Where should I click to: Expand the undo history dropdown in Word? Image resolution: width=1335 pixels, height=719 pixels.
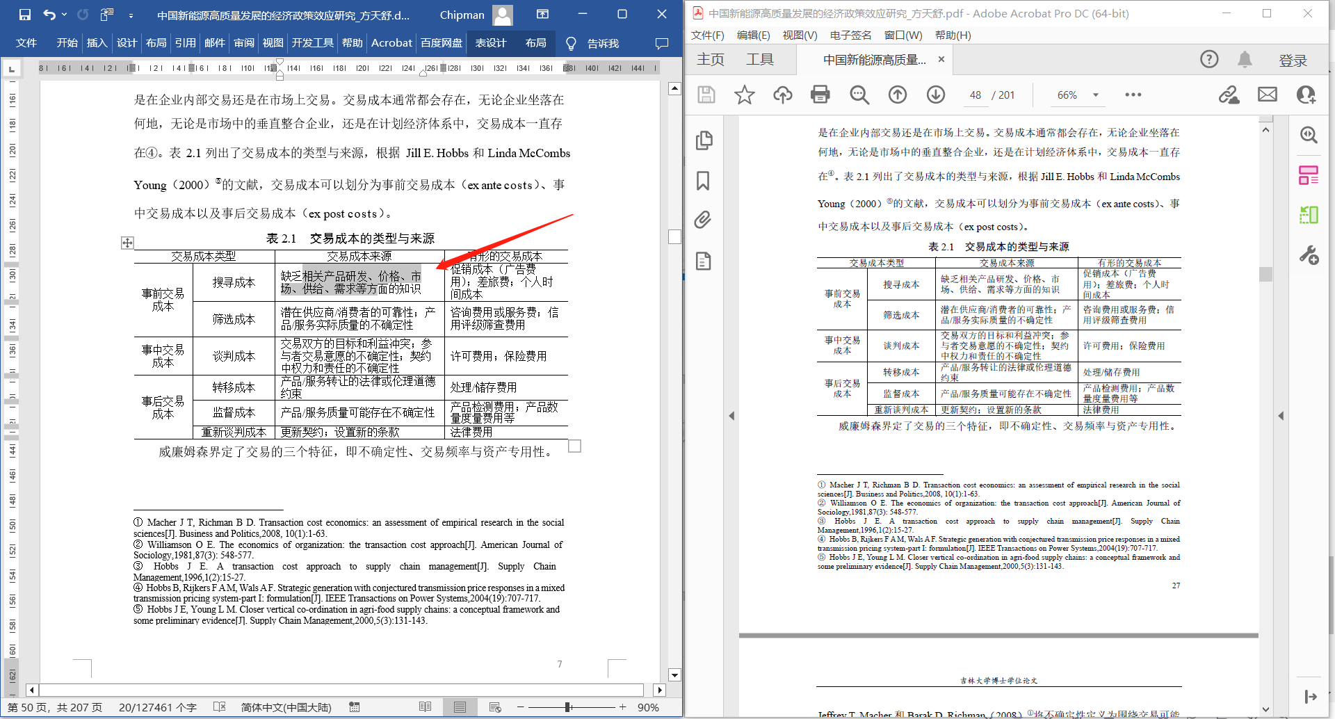65,14
